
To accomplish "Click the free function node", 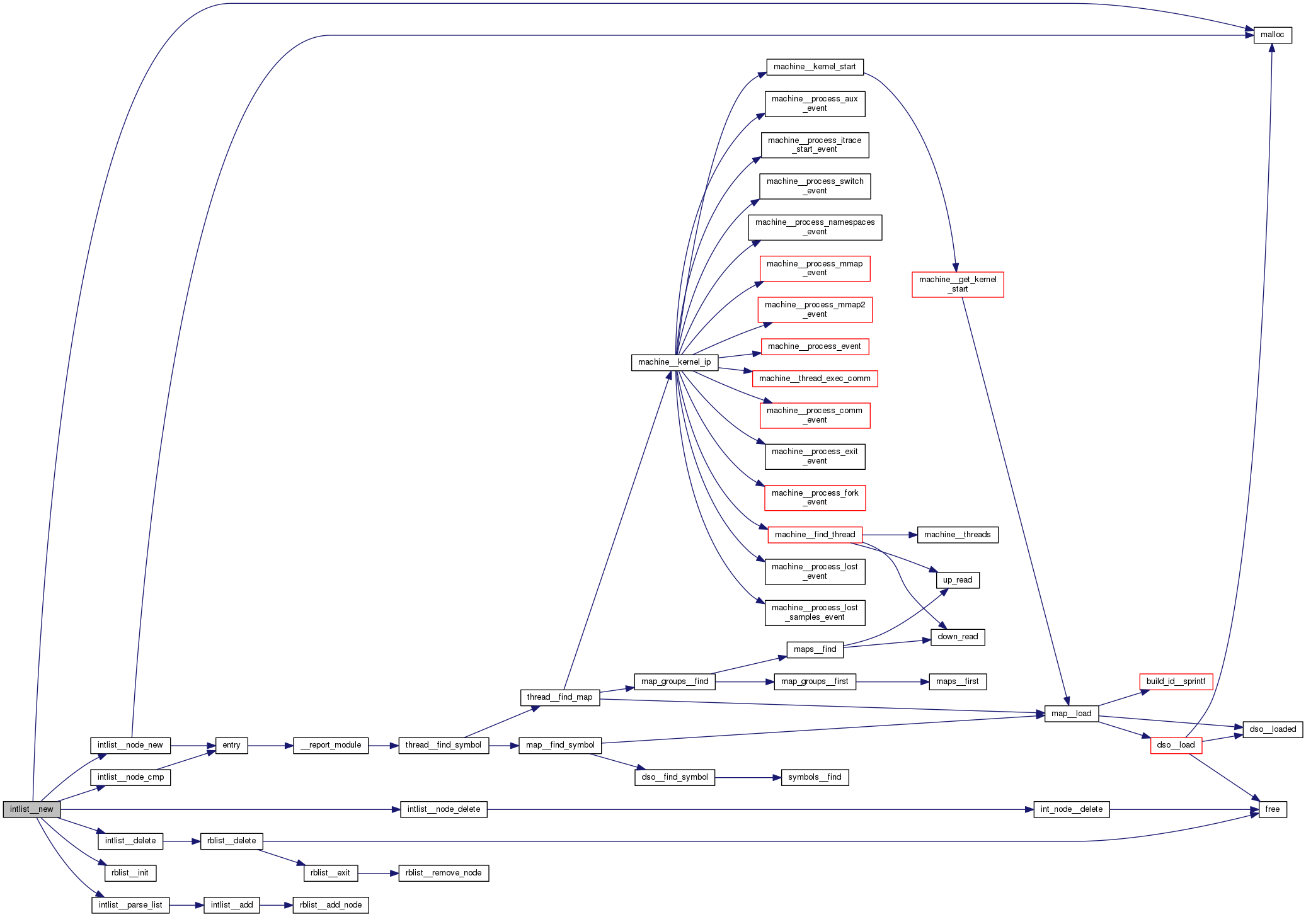I will 1272,809.
